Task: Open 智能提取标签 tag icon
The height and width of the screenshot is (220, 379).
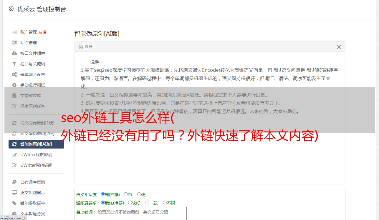Action: [14, 203]
